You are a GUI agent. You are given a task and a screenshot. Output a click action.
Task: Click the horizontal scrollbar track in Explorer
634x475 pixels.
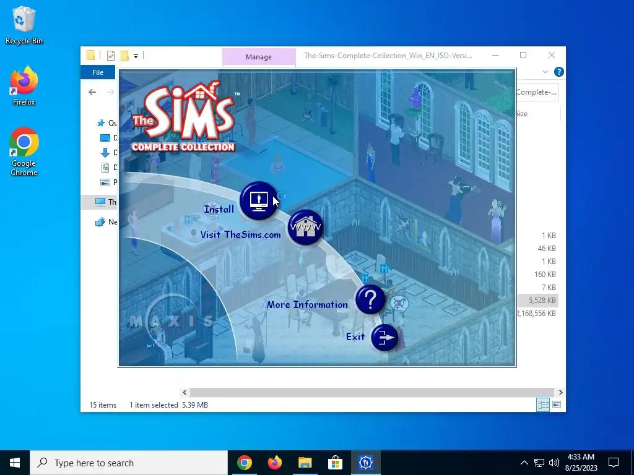pyautogui.click(x=372, y=392)
